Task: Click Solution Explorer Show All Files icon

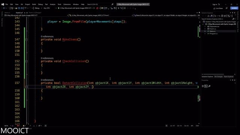Action: pyautogui.click(x=225, y=16)
